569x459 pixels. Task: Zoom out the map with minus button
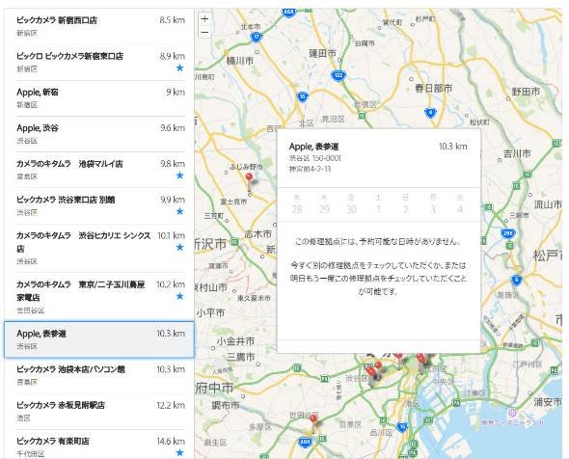coord(204,32)
